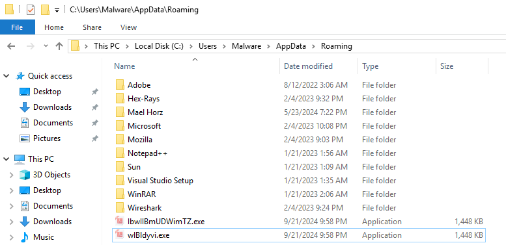Click Roaming in the address breadcrumb
The image size is (506, 245).
(336, 46)
